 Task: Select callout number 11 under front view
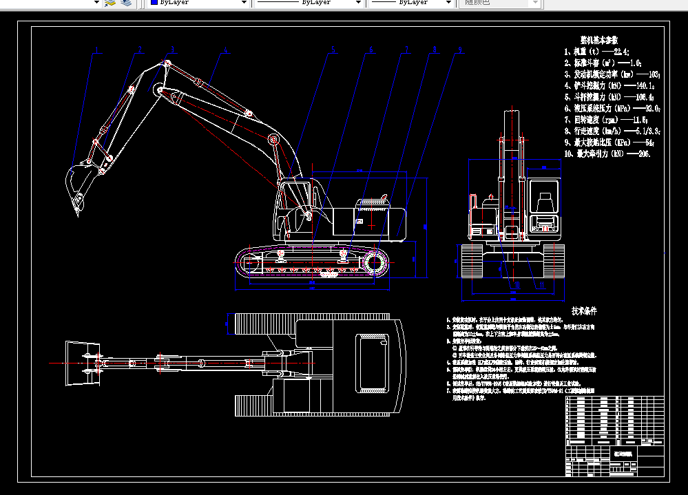[541, 285]
